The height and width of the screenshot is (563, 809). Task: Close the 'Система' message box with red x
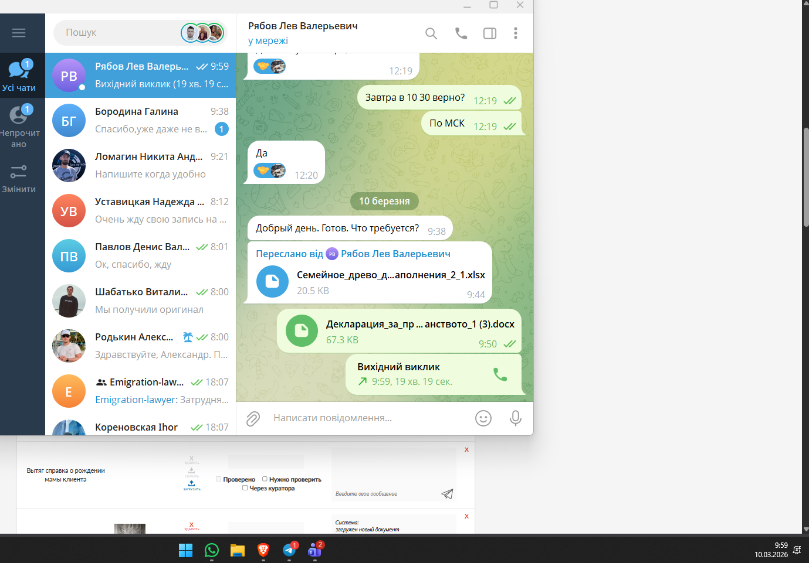(466, 517)
